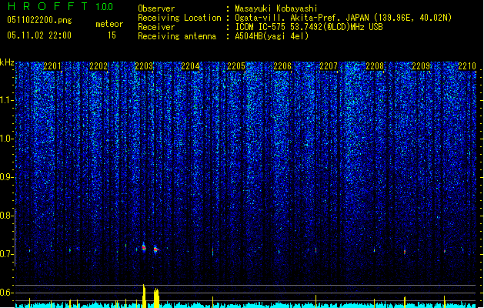Click the 2202 time marker
This screenshot has height=308, width=484.
(x=98, y=66)
